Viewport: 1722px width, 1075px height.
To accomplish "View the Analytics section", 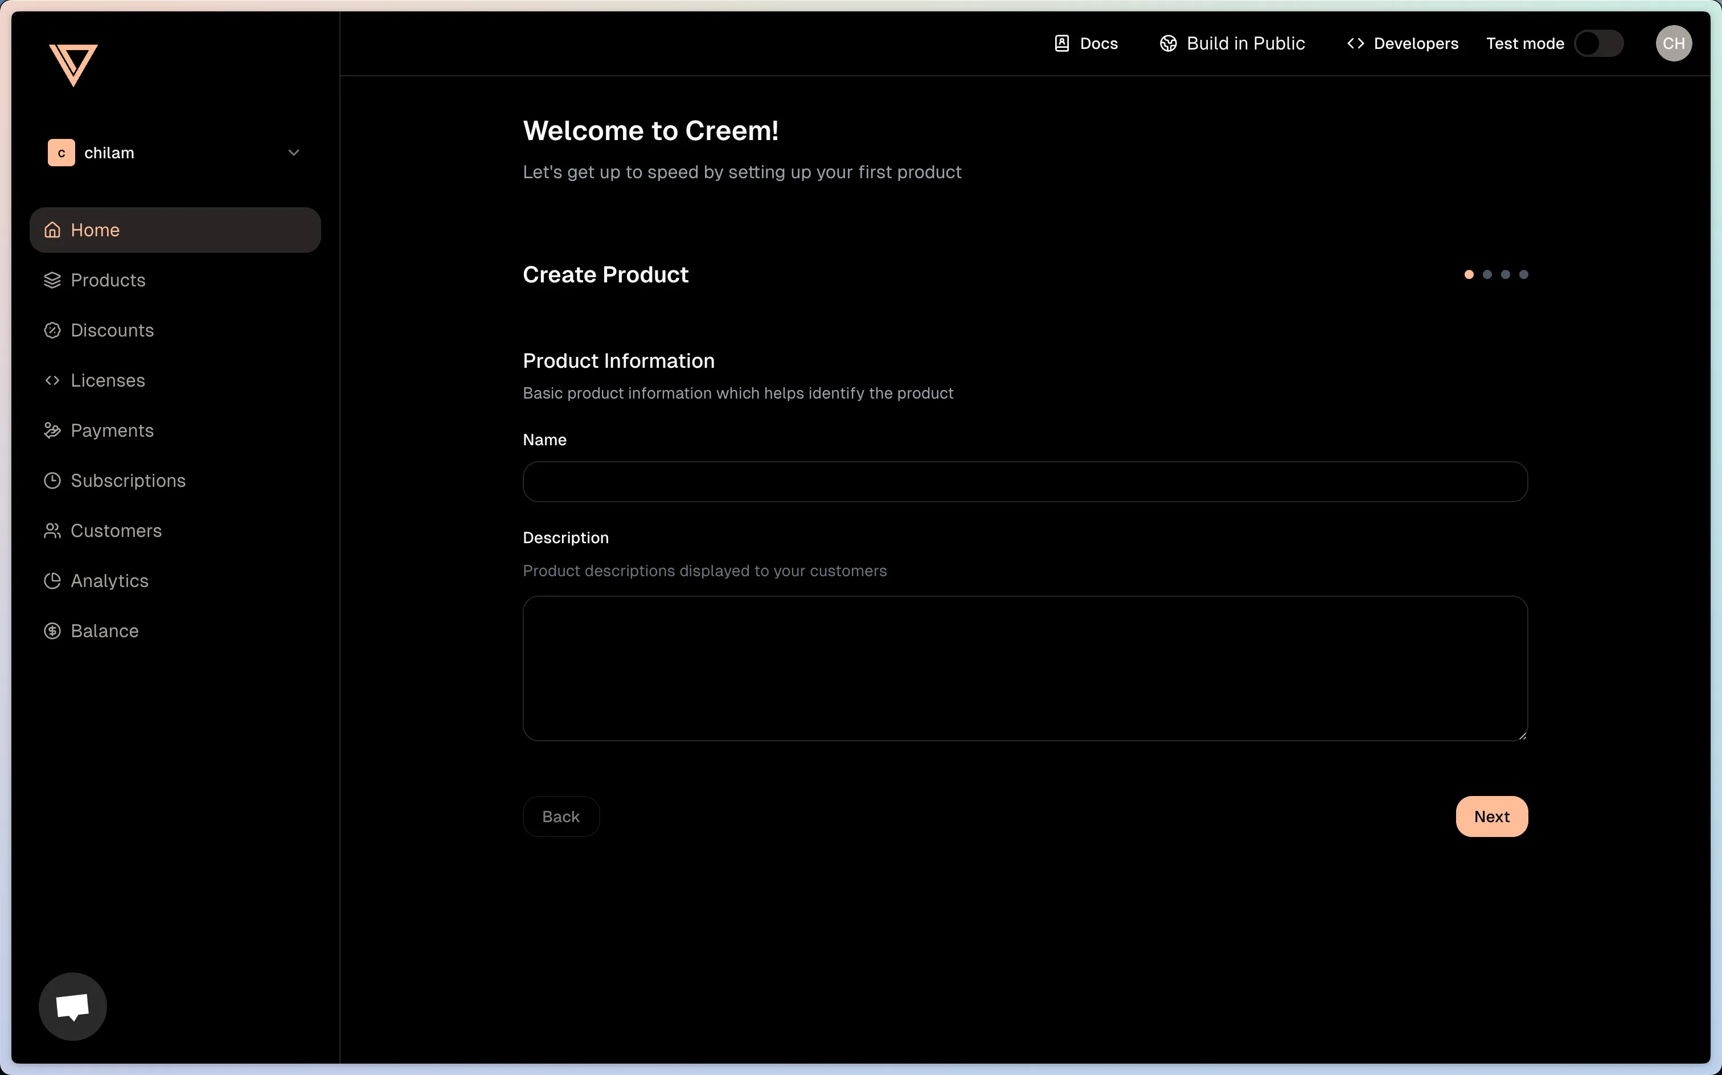I will click(175, 581).
